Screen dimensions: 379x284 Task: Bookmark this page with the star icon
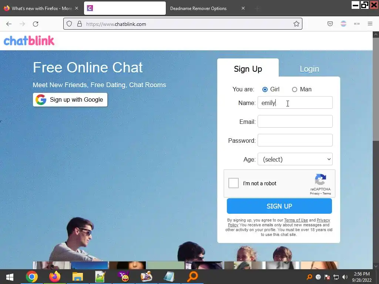[296, 24]
